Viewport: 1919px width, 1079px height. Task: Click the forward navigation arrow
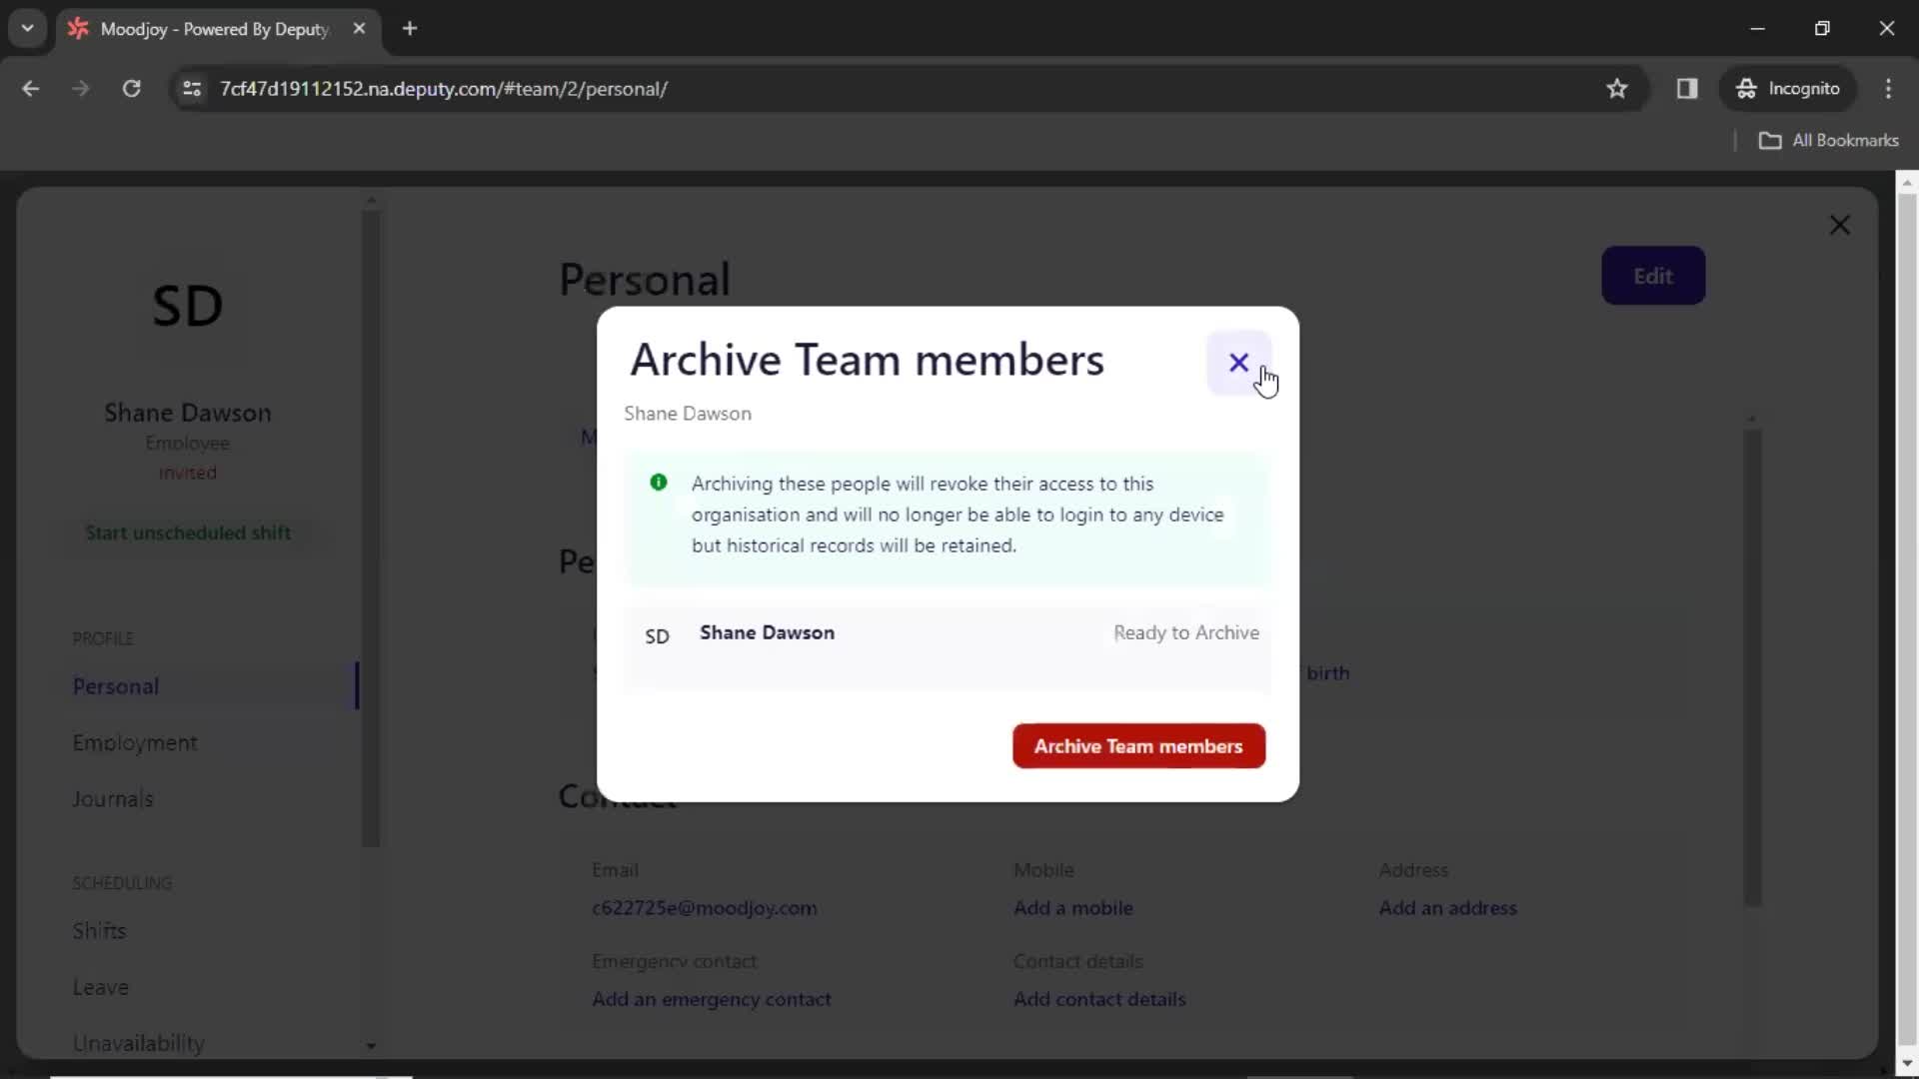(x=80, y=89)
